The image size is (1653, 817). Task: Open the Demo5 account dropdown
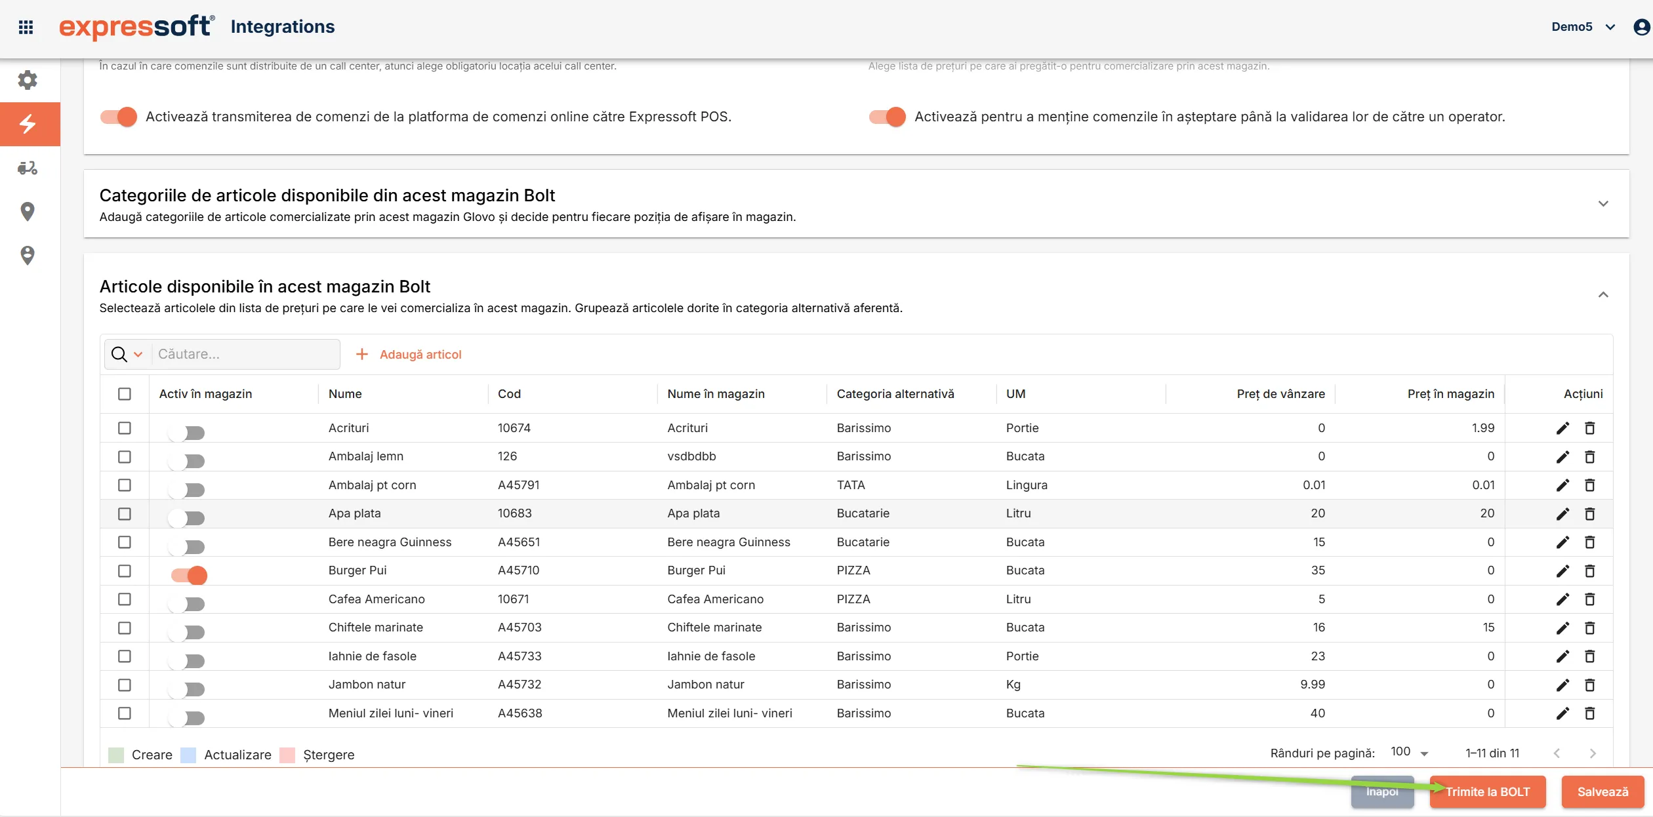pos(1583,27)
